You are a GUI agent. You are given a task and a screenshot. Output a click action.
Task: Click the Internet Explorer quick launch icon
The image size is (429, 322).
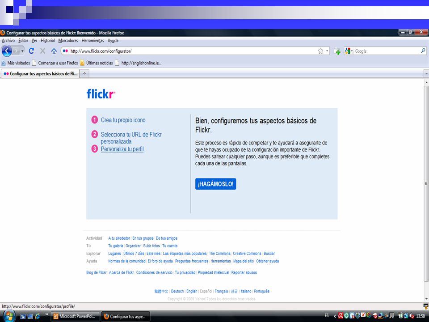tap(38, 316)
